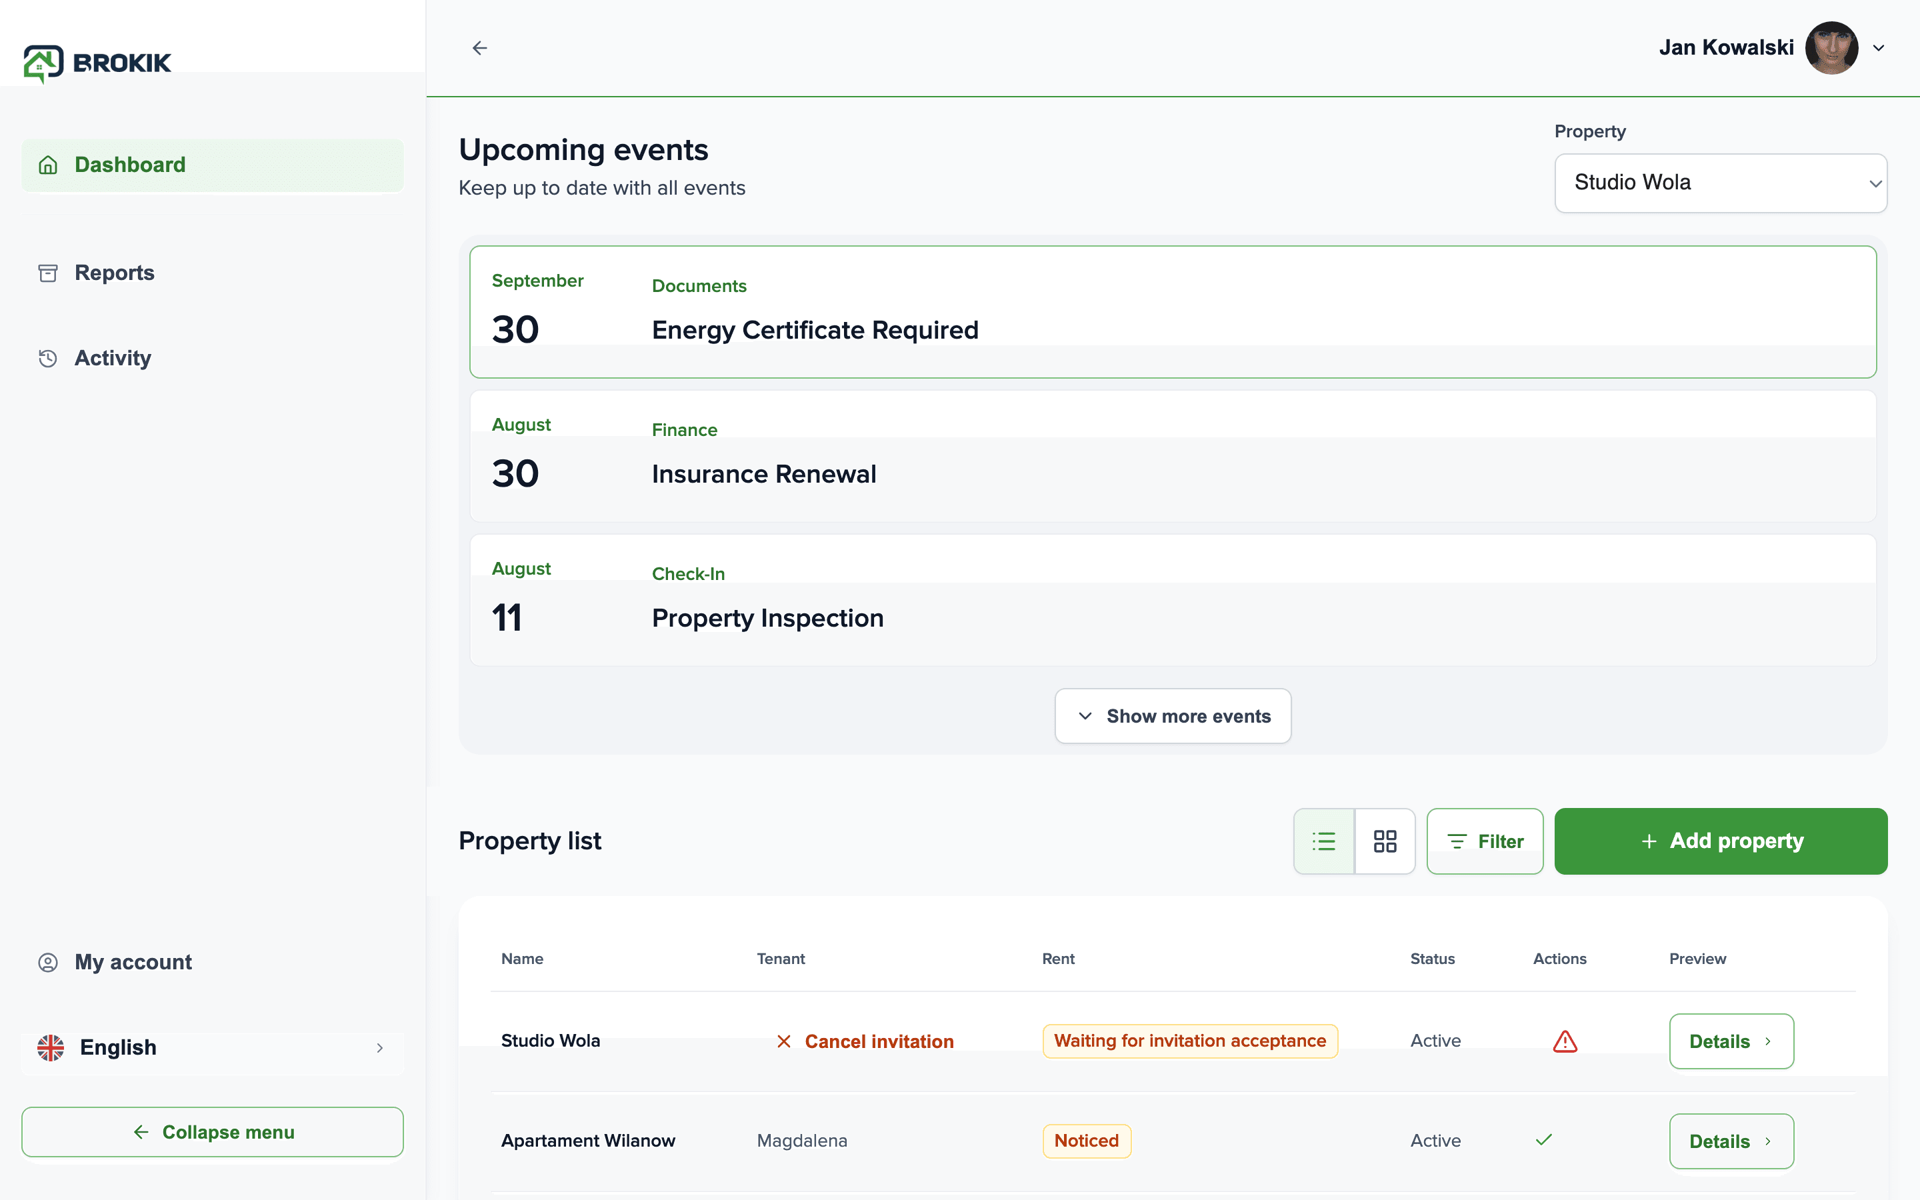1920x1200 pixels.
Task: Click the checkmark for Apartament Wilanow
Action: click(x=1544, y=1141)
